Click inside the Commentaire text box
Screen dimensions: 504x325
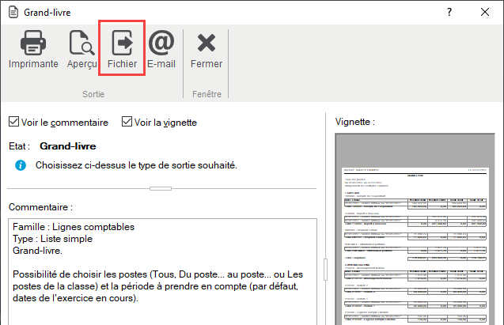[x=162, y=272]
